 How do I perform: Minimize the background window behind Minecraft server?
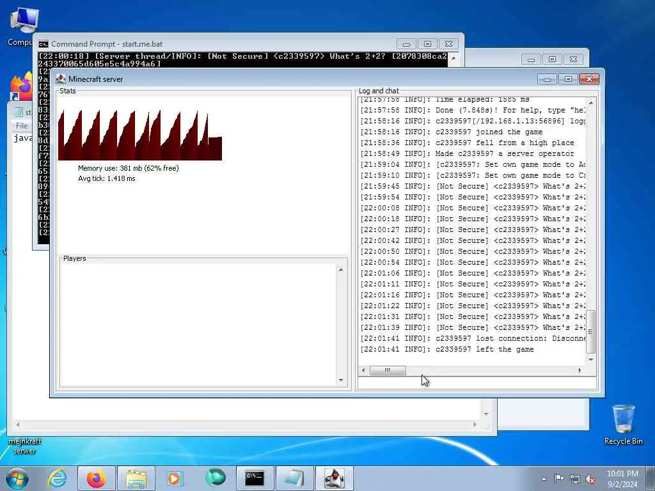(x=532, y=59)
